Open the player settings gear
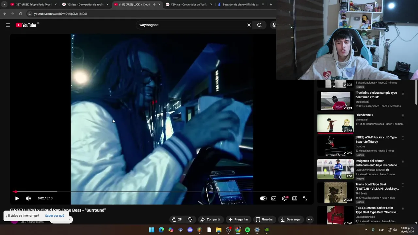418x235 pixels. (x=284, y=198)
